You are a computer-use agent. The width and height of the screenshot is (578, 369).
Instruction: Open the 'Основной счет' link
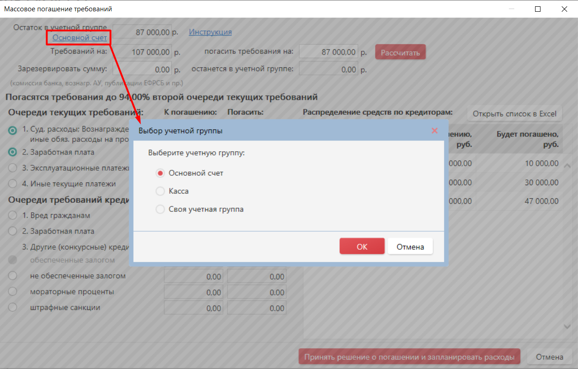tap(80, 38)
